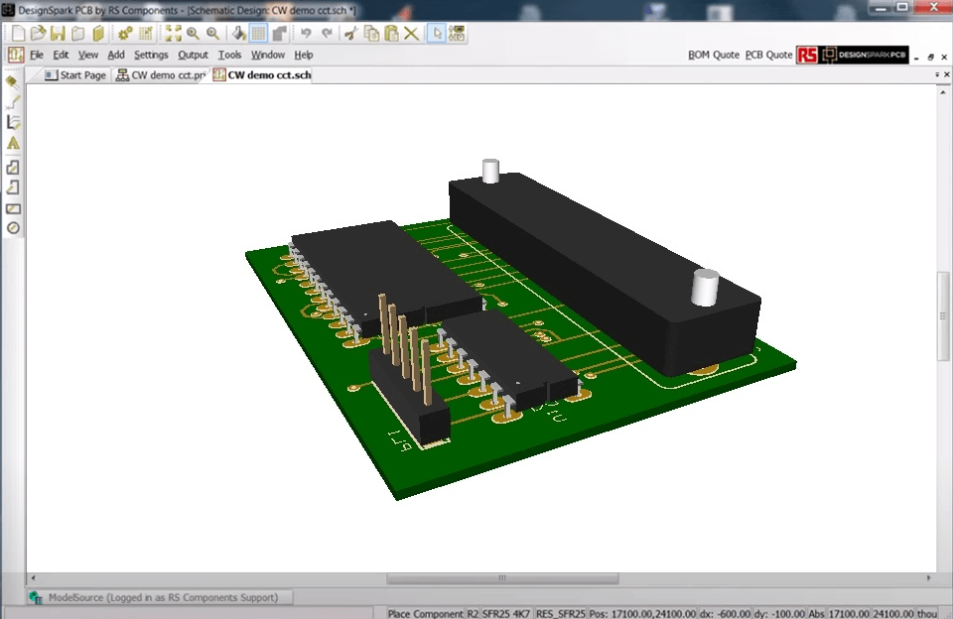Screen dimensions: 953x619
Task: Click the Open folder icon
Action: (x=38, y=33)
